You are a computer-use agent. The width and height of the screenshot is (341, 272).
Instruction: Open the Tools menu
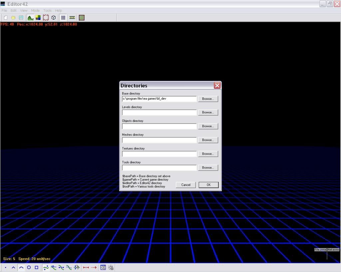click(x=47, y=11)
